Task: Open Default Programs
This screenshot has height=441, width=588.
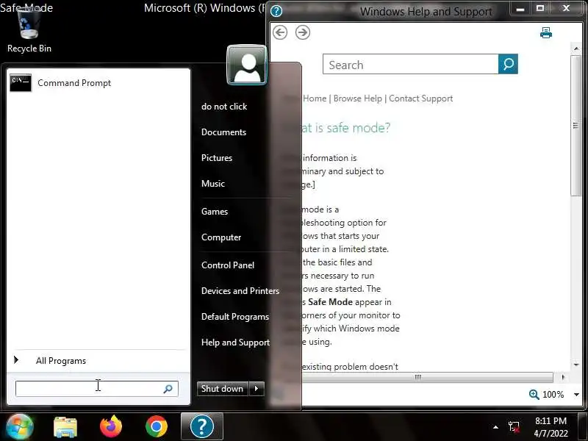Action: (x=235, y=317)
